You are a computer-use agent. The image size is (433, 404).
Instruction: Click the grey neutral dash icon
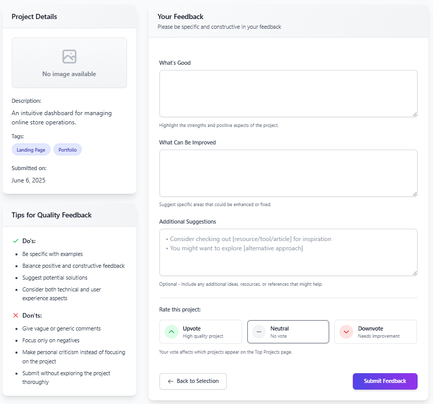(259, 332)
